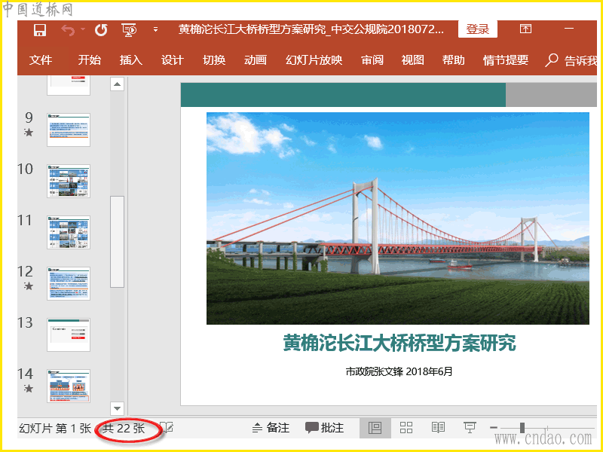The image size is (603, 452).
Task: Open the 设计 ribbon tab
Action: 173,60
